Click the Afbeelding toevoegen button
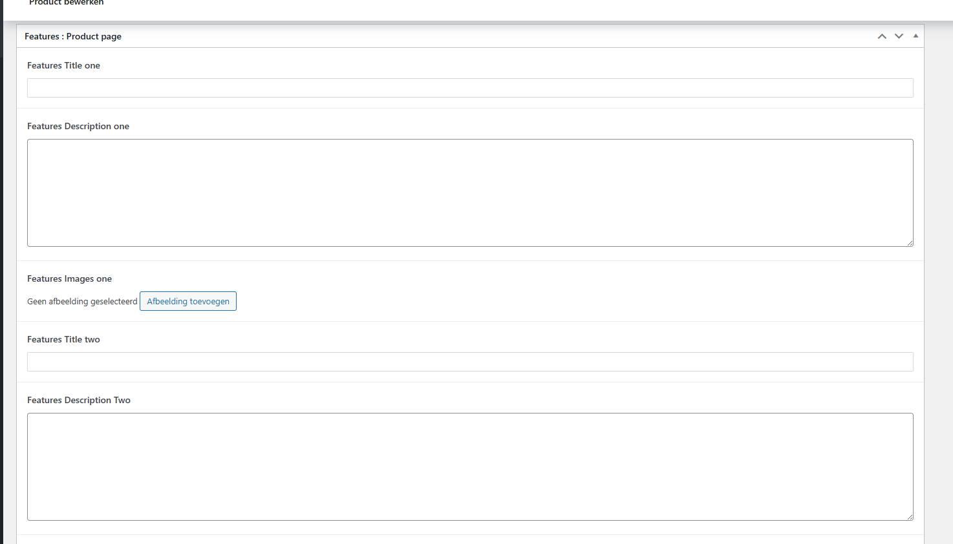Viewport: 953px width, 544px height. (188, 301)
